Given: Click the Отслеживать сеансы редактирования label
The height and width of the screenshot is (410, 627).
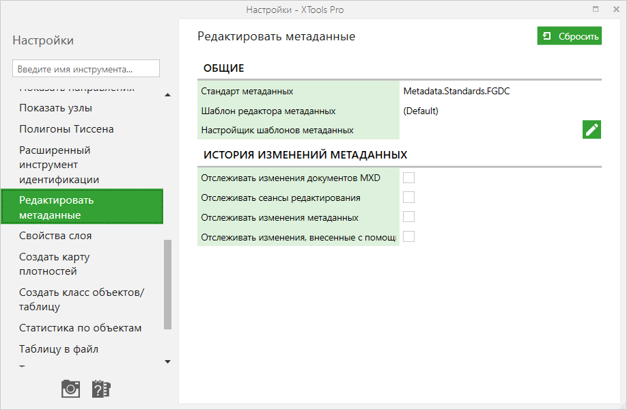Looking at the screenshot, I should [281, 197].
